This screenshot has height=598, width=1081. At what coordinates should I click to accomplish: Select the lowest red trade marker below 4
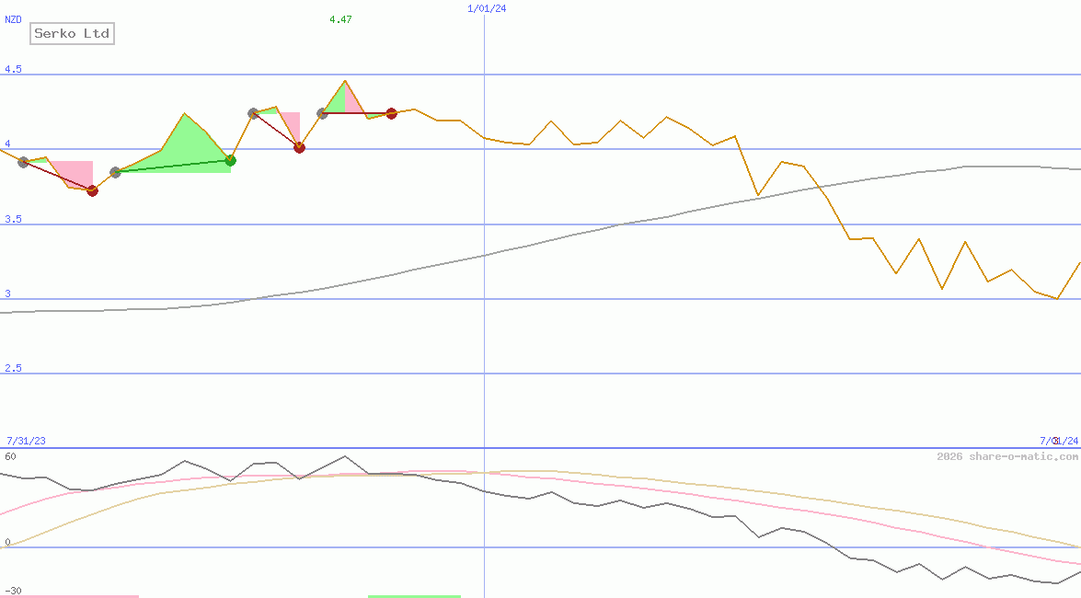pos(92,191)
